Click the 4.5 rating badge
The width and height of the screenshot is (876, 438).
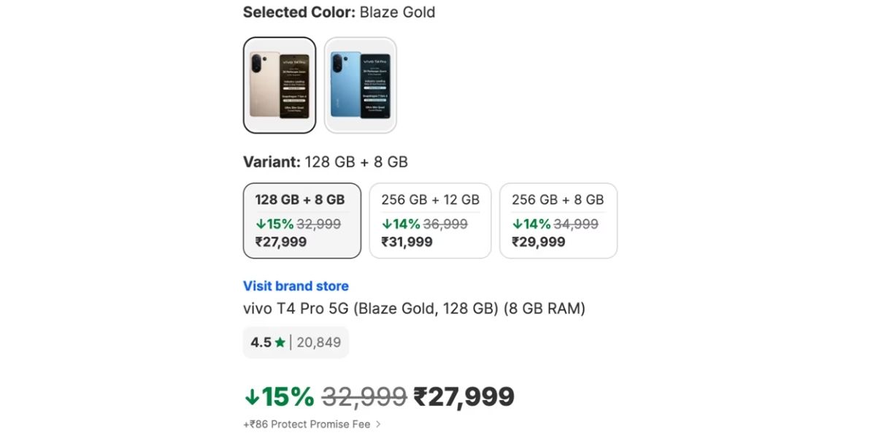click(260, 342)
